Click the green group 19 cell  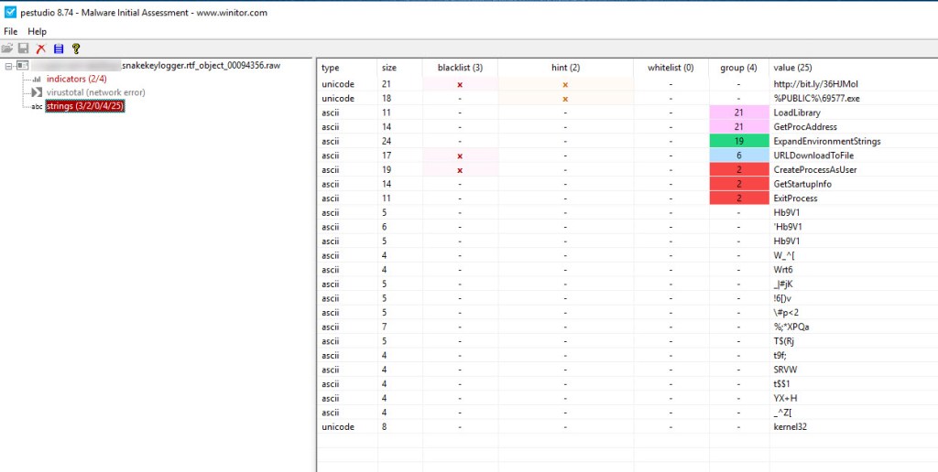click(x=738, y=141)
